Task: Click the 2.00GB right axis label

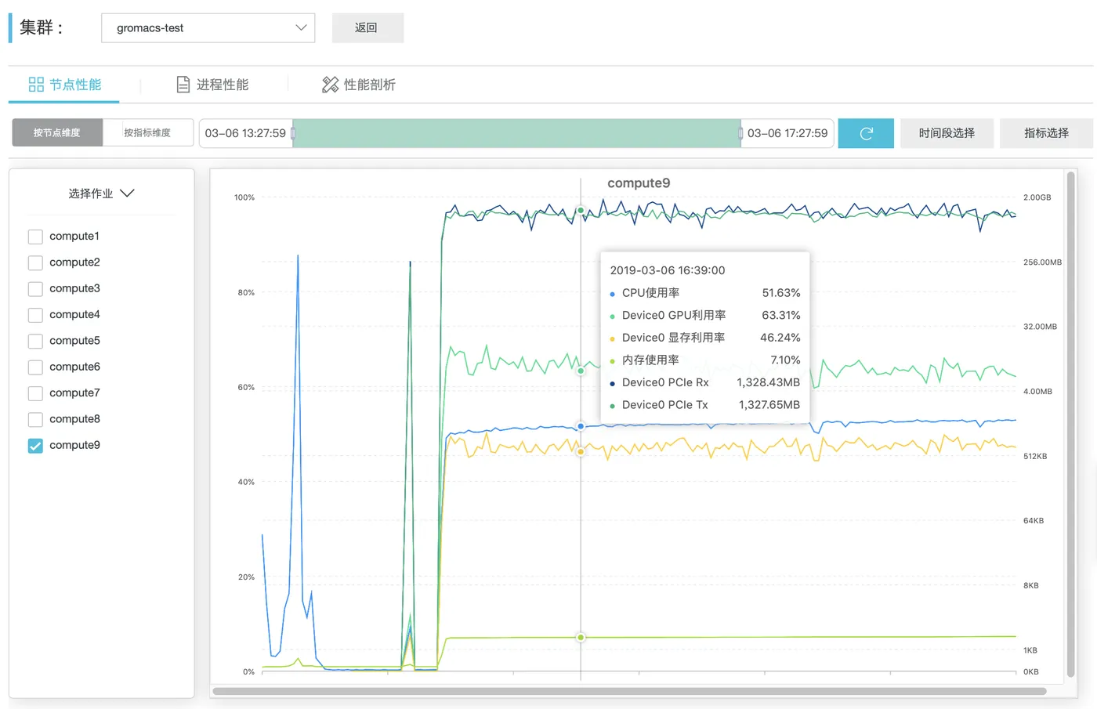Action: (1037, 197)
